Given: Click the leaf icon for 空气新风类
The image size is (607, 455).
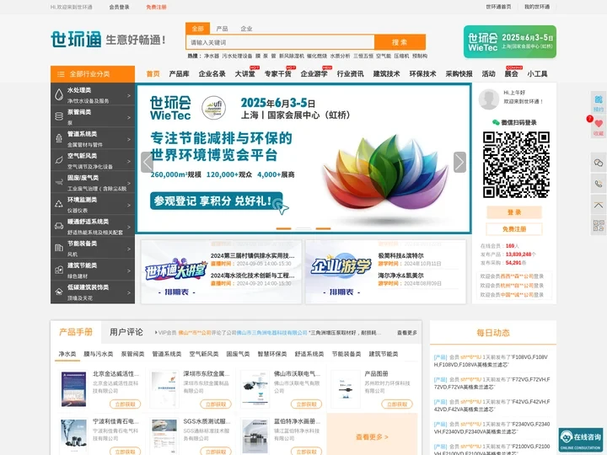Looking at the screenshot, I should click(59, 160).
